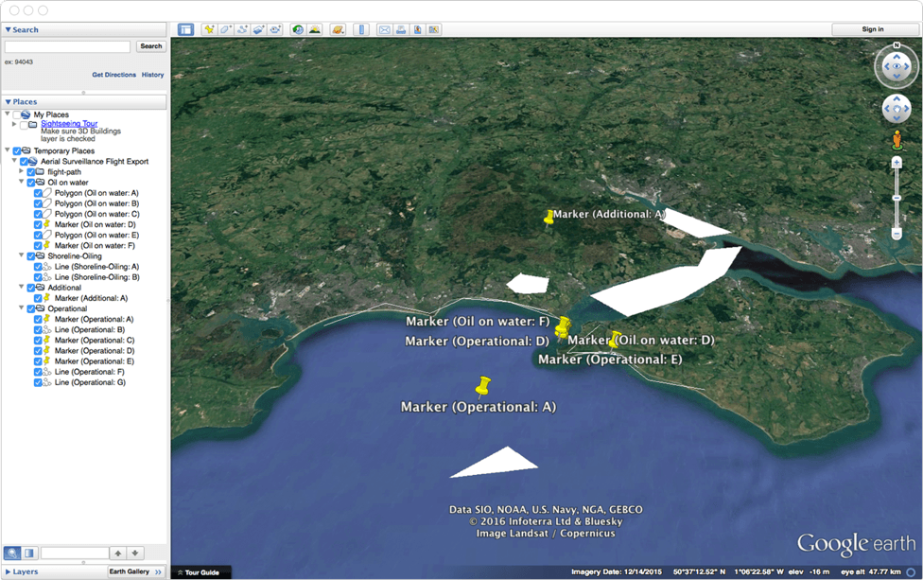Click the zoom slider handle

(897, 199)
